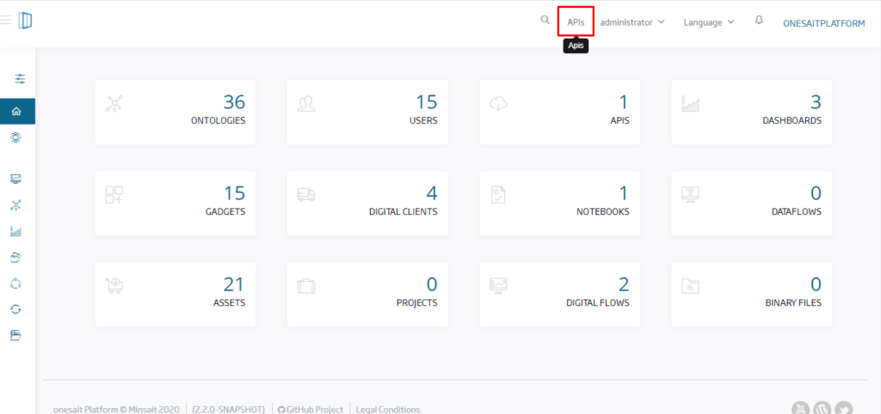Viewport: 881px width, 414px height.
Task: Click the digital flows count 2
Action: pyautogui.click(x=624, y=284)
